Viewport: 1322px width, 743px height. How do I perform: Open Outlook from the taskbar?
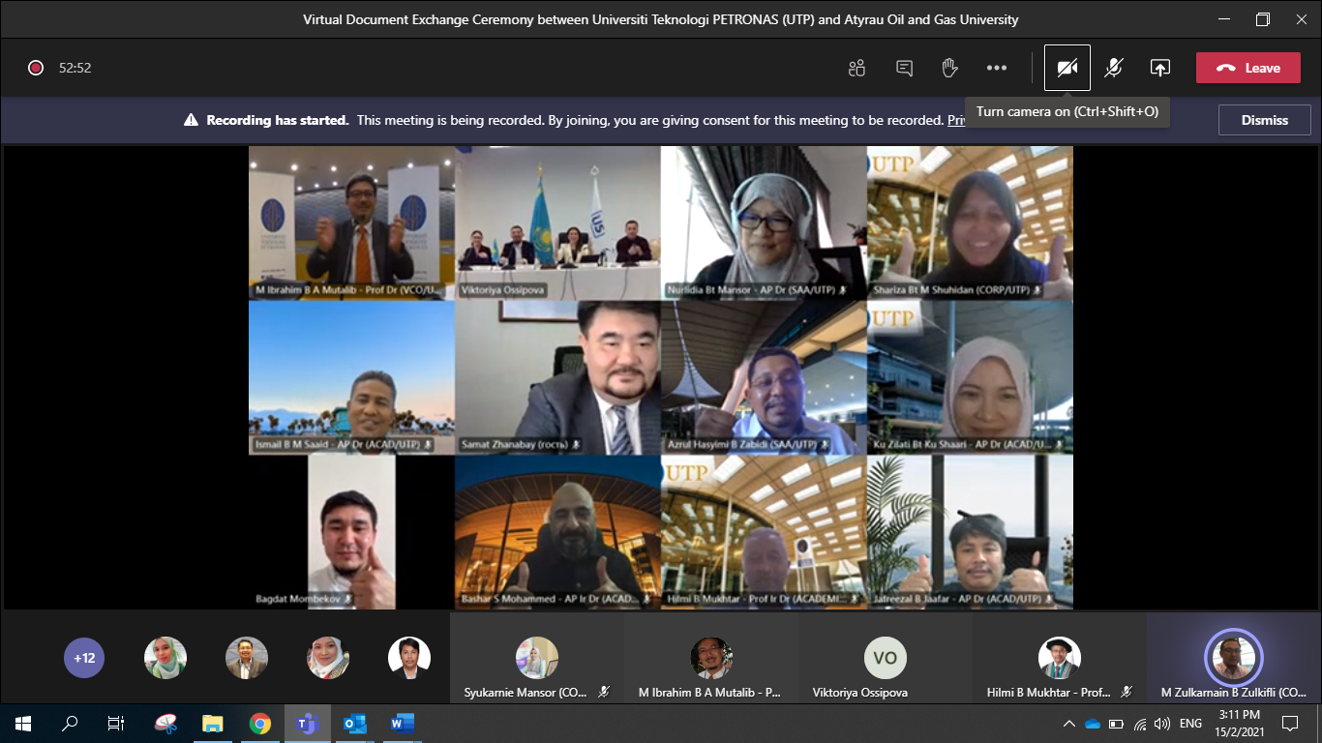point(354,723)
